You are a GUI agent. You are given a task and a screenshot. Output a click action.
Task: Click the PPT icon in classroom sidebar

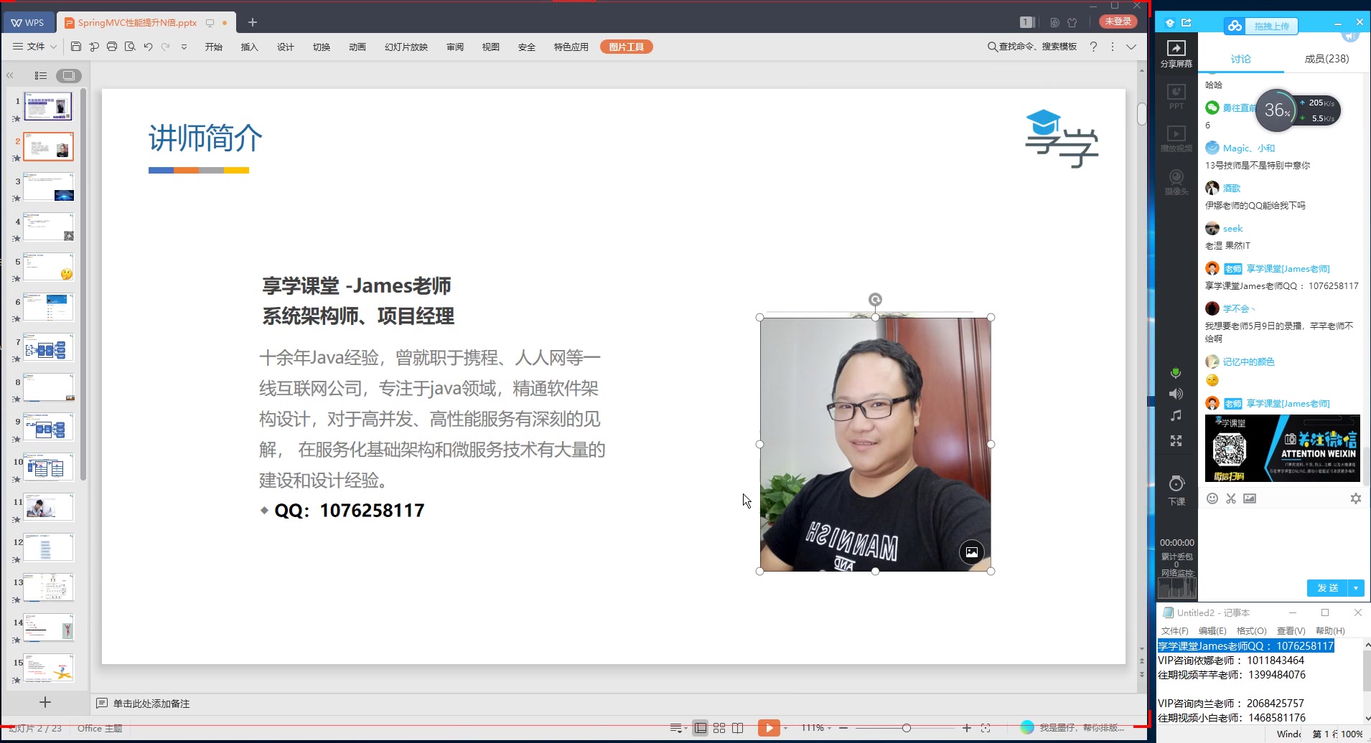click(x=1176, y=97)
